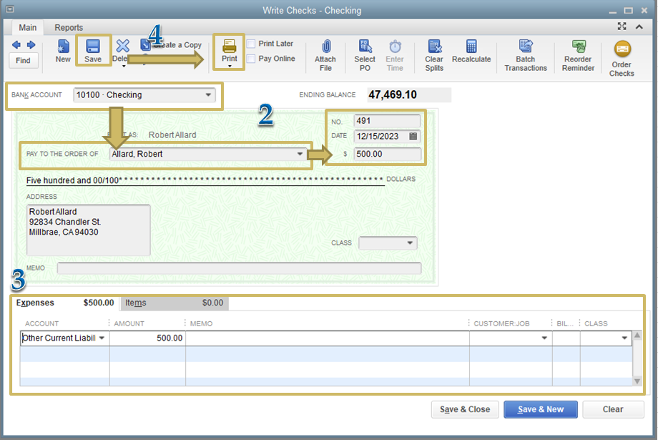The image size is (658, 440).
Task: Click the Save & New button
Action: [x=540, y=409]
